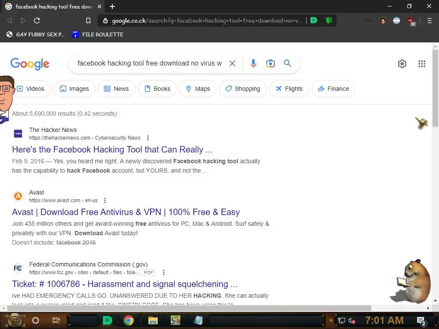This screenshot has width=439, height=329.
Task: Open the green speech-bubble icon in address bar
Action: click(x=314, y=20)
